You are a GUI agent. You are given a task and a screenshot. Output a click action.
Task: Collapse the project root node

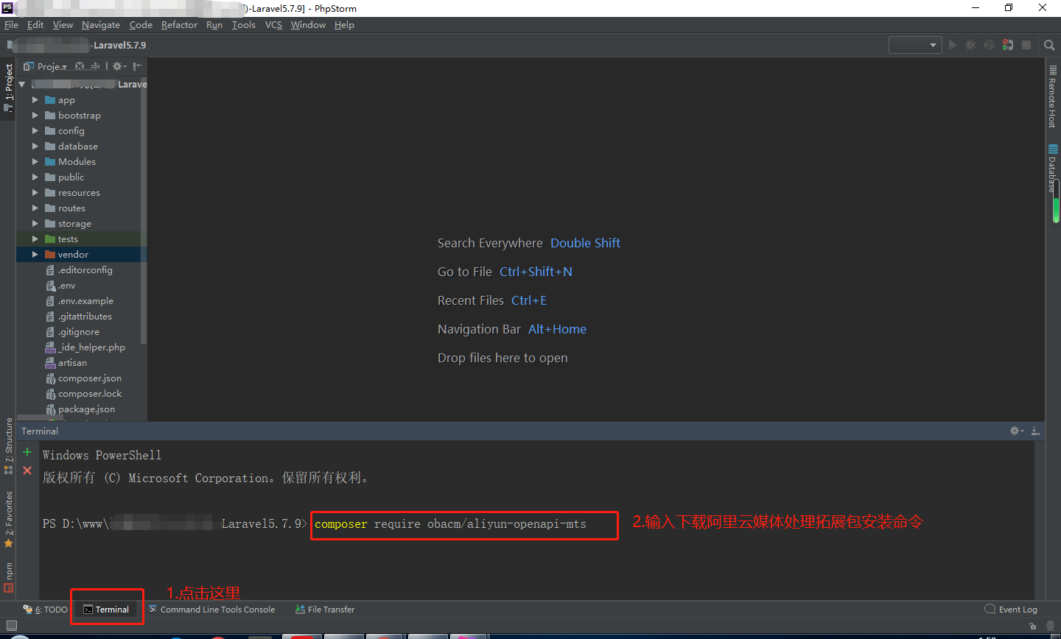(x=22, y=85)
